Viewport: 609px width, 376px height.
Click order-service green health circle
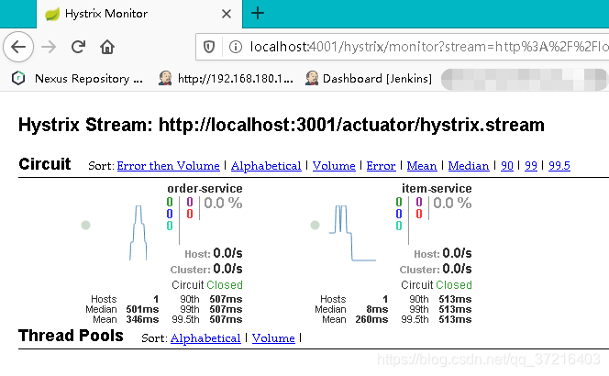pyautogui.click(x=86, y=225)
